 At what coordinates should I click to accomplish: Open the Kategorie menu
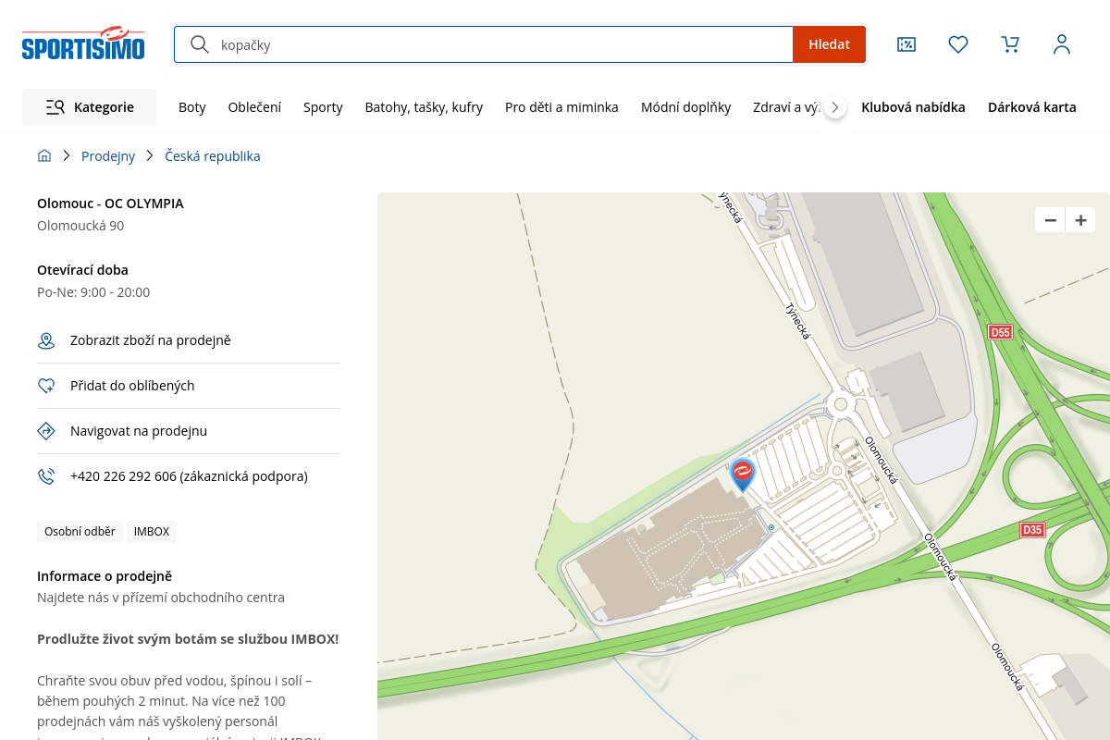tap(90, 107)
